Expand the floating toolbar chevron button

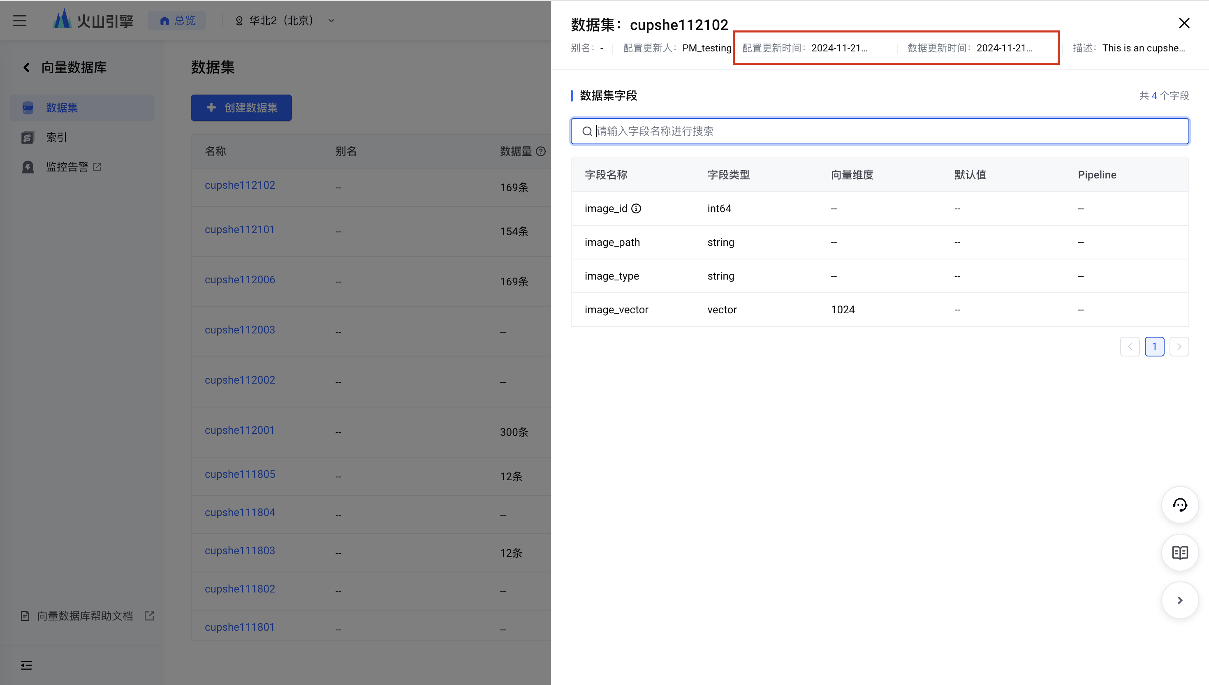click(1179, 600)
